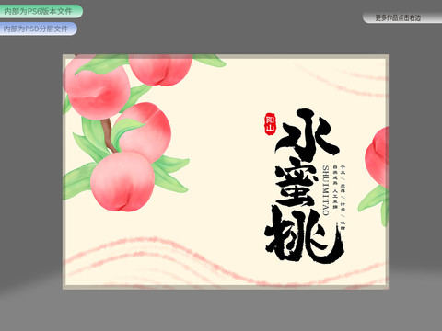
Task: Click the '更多作品点击右边' button
Action: (x=402, y=17)
